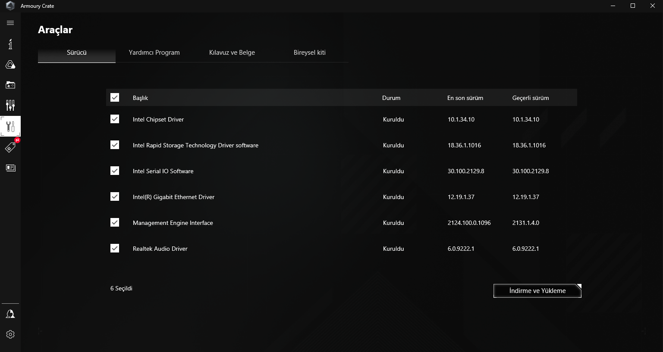Deselect Realtek Audio Driver checkbox
663x352 pixels.
[115, 248]
